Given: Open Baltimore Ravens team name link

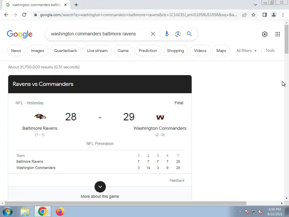Looking at the screenshot, I should point(40,128).
